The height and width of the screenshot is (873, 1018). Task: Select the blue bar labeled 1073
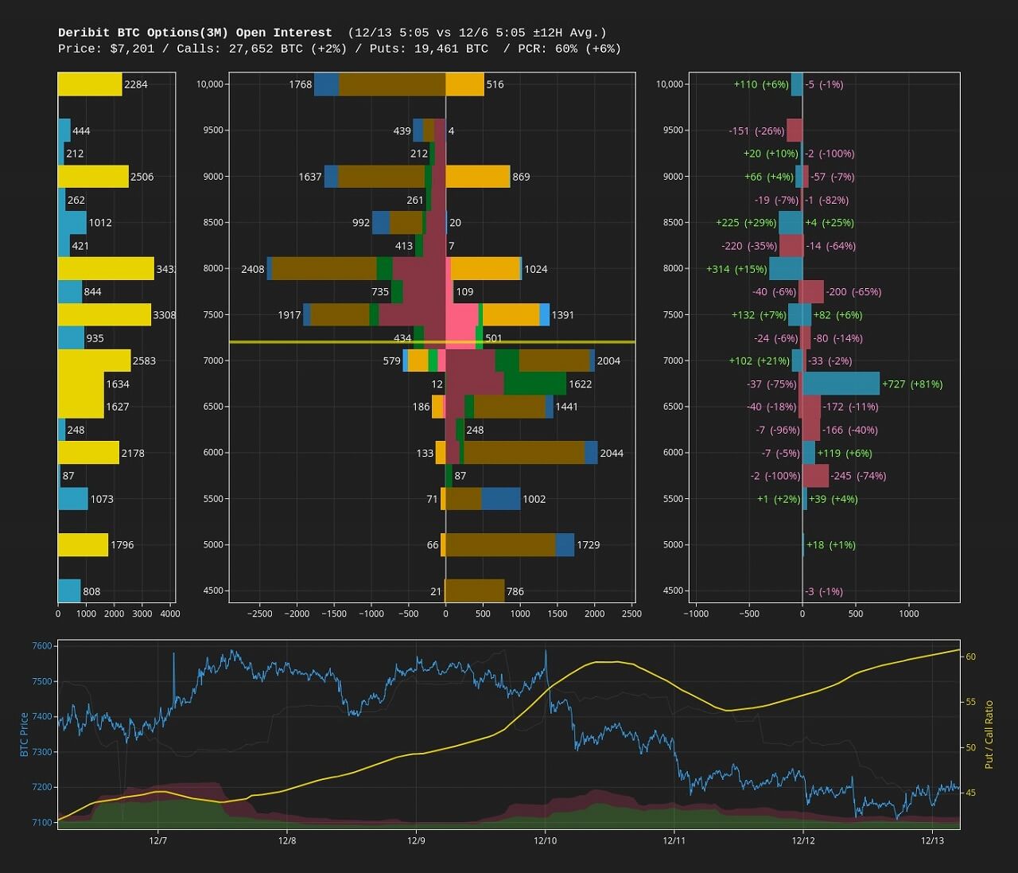(72, 499)
